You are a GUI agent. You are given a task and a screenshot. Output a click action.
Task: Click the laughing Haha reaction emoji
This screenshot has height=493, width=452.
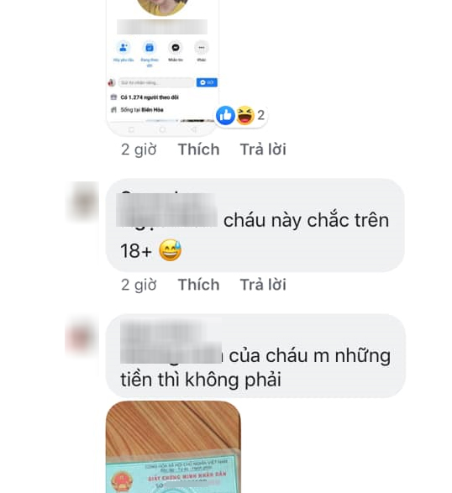coord(245,115)
